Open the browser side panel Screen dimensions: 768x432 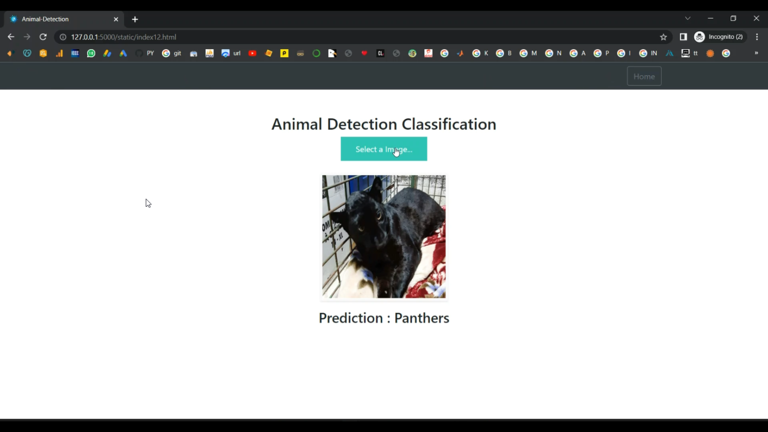pos(683,37)
